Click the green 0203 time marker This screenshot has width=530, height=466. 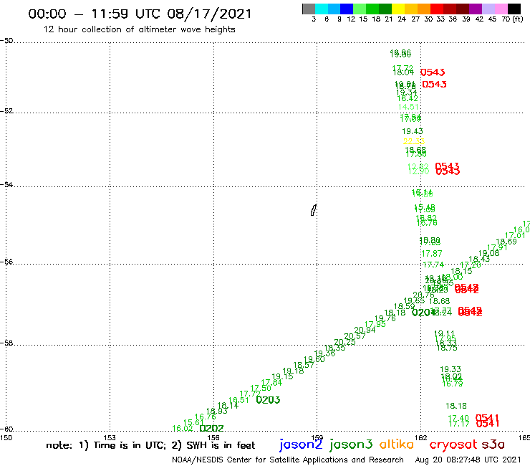tap(268, 400)
